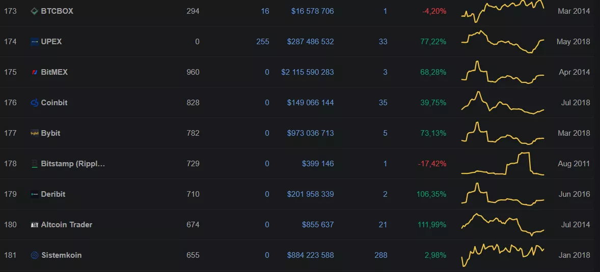View Coinbit volume sparkline chart

click(503, 103)
